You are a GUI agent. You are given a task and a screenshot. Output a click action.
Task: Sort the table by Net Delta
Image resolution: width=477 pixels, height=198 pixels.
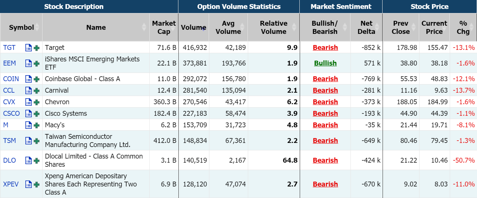(366, 28)
